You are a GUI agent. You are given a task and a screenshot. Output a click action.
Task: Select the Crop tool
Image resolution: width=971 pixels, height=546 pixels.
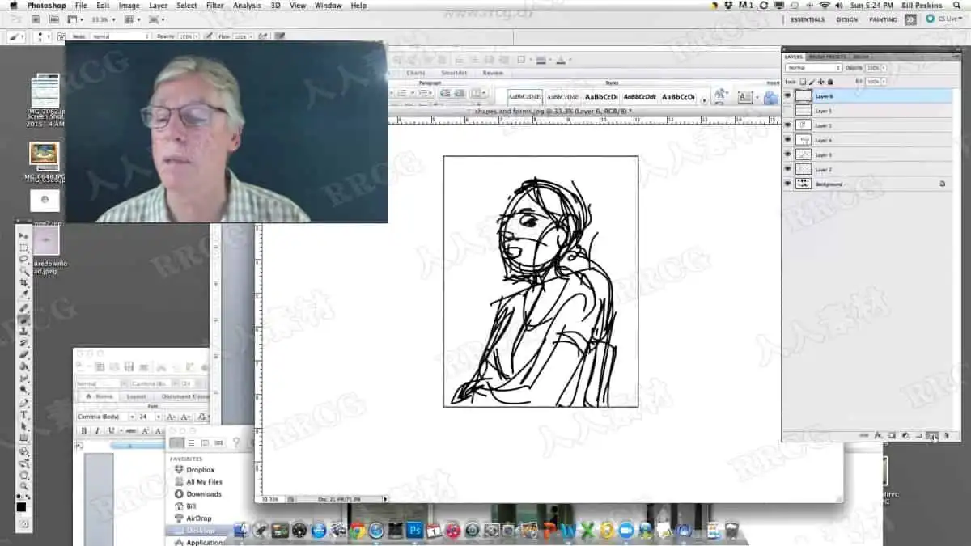click(23, 282)
